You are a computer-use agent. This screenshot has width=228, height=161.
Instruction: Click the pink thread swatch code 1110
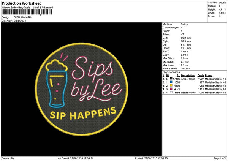(x=171, y=89)
